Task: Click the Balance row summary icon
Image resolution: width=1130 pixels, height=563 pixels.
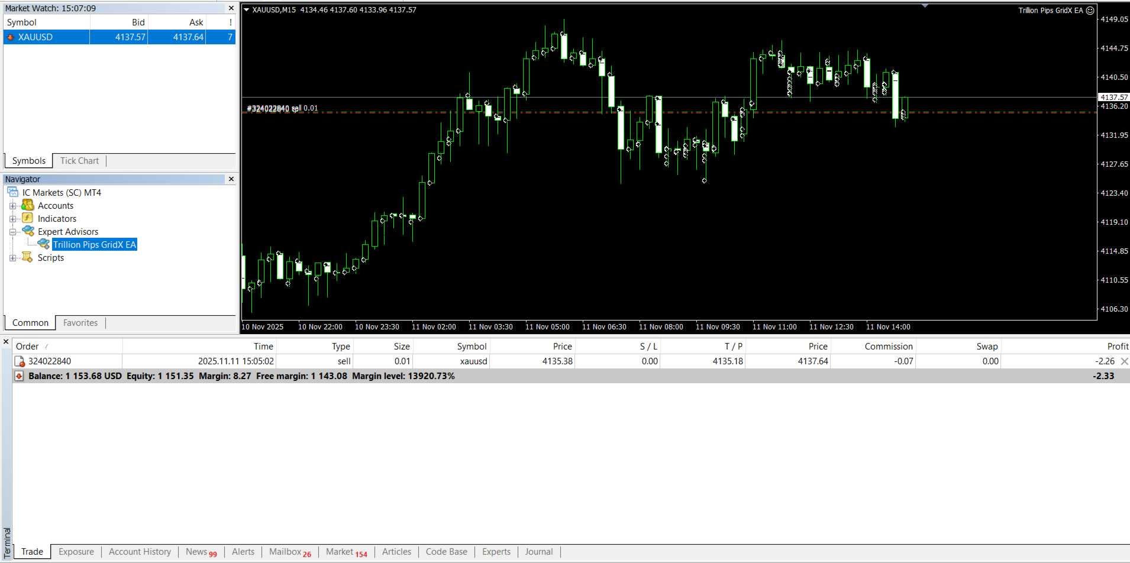Action: click(19, 376)
